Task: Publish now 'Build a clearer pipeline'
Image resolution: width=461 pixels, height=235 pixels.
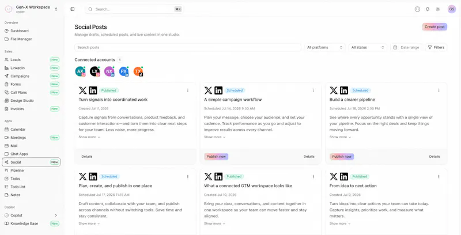Action: (x=342, y=157)
